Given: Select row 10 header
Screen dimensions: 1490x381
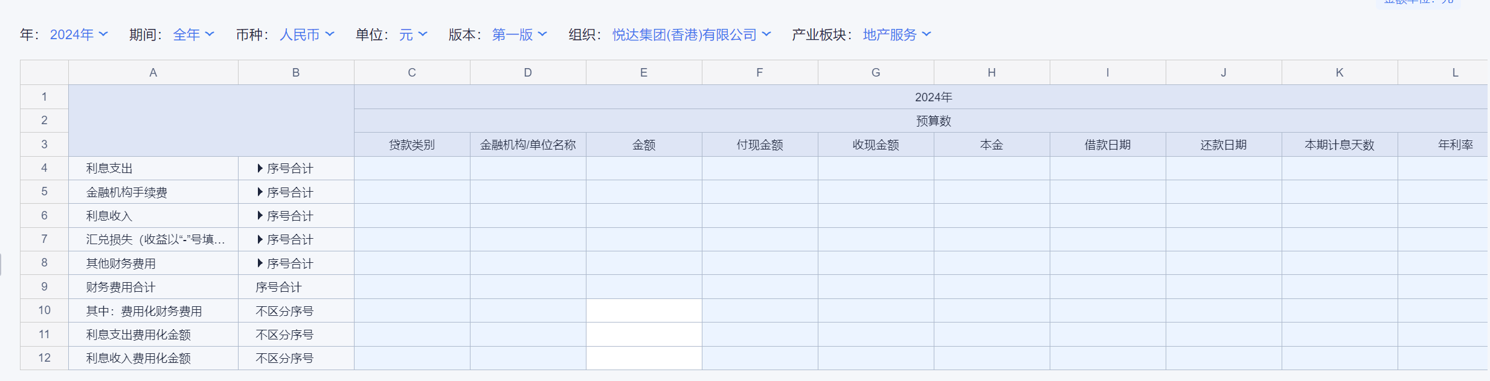Looking at the screenshot, I should point(44,310).
